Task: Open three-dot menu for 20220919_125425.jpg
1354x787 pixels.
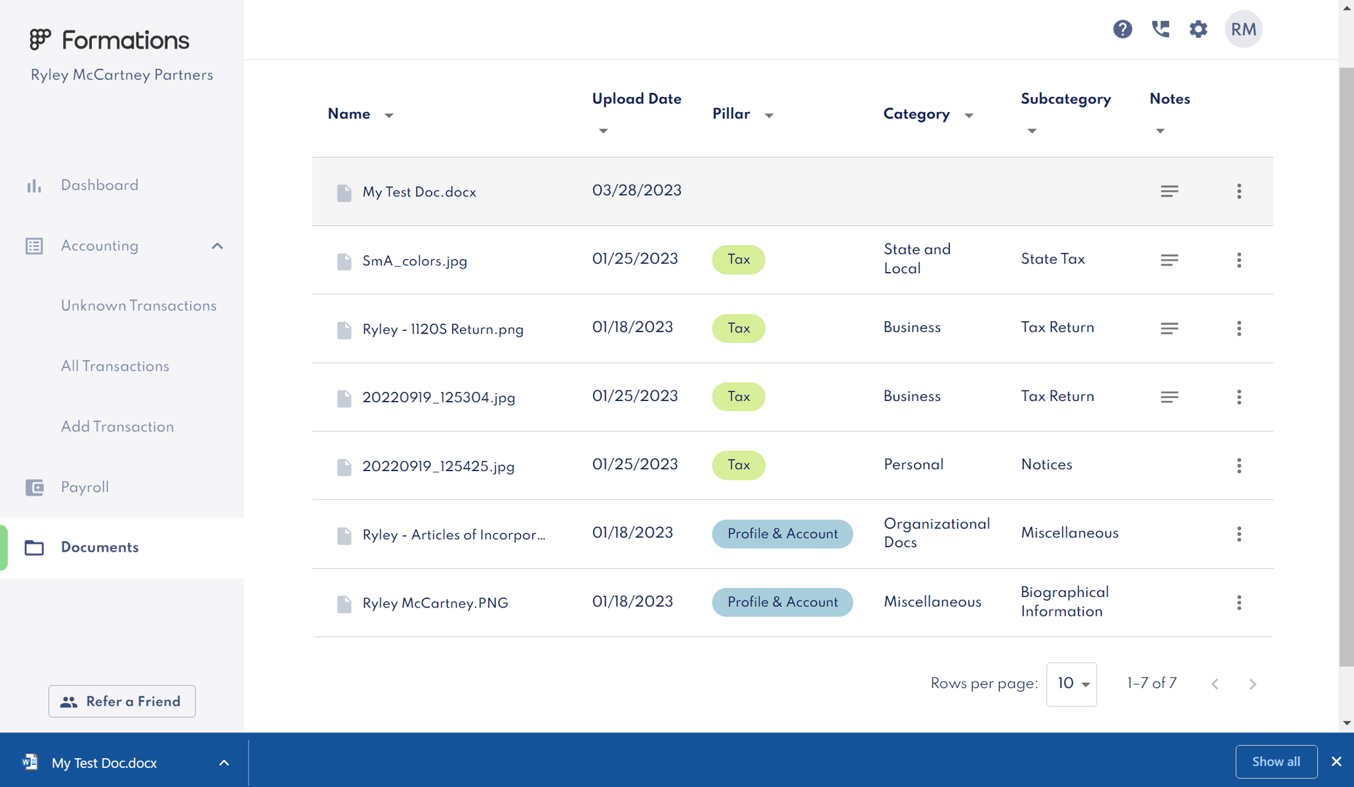Action: (x=1239, y=466)
